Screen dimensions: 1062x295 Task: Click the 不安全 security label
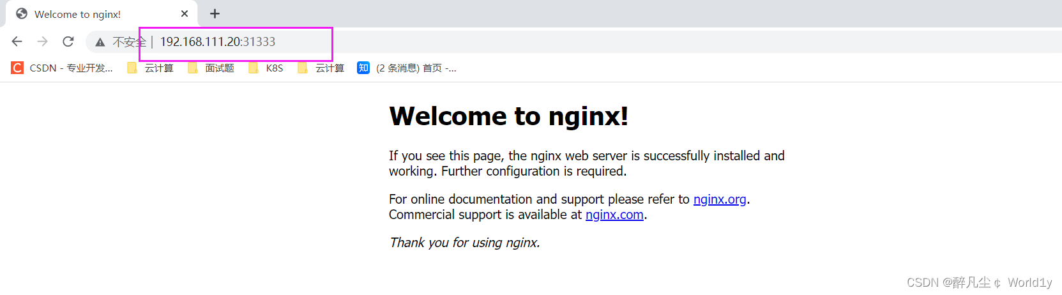[128, 42]
